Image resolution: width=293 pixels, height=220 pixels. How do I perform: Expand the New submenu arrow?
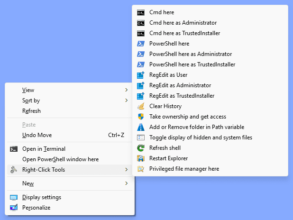coord(126,183)
